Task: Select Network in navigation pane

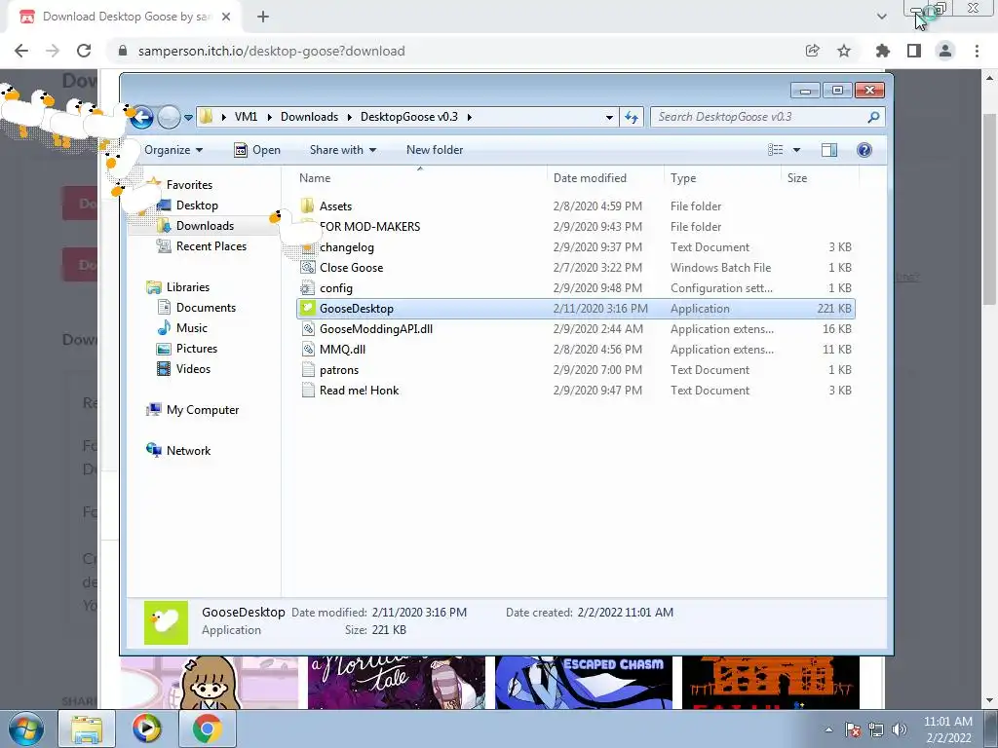Action: pos(188,450)
